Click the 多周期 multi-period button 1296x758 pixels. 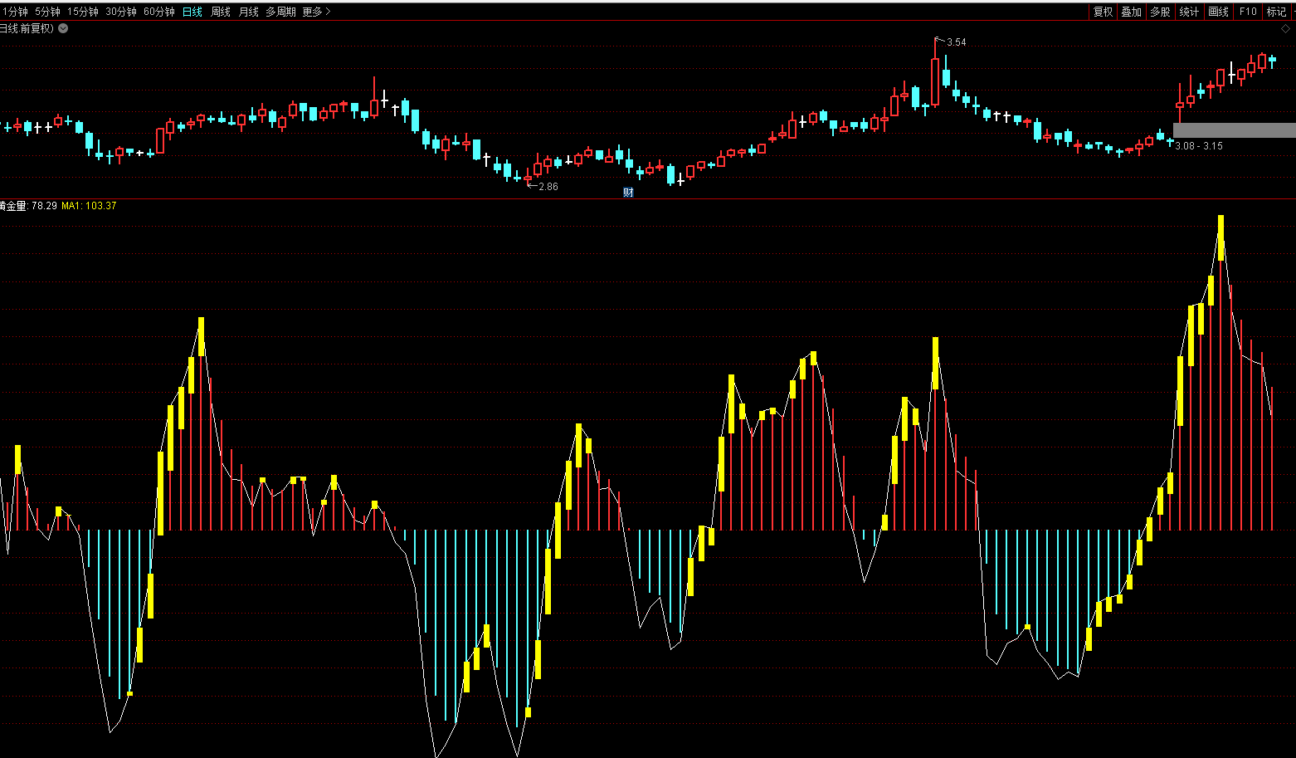pos(280,12)
